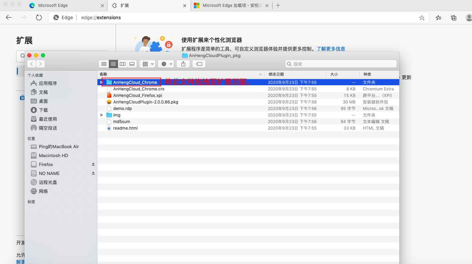
Task: Open 网络 in Finder sidebar
Action: [x=43, y=191]
